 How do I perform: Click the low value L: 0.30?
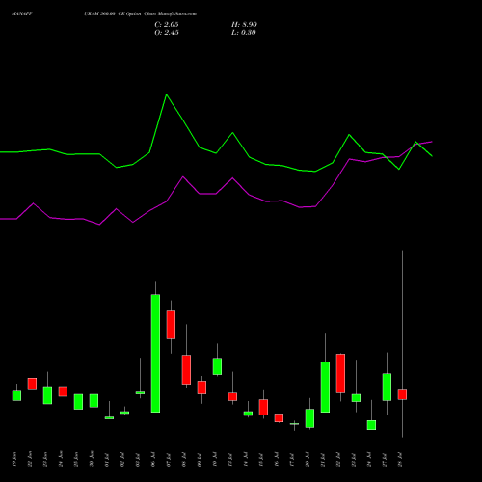click(244, 33)
